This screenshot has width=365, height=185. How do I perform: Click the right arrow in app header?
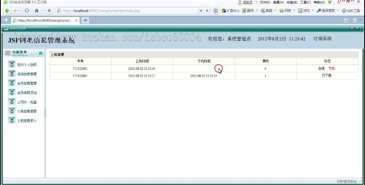(x=357, y=28)
